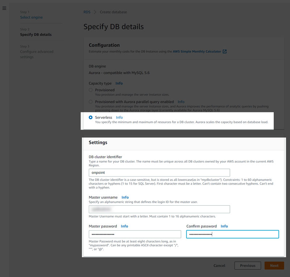This screenshot has height=277, width=290.
Task: Open Step 2 Specify DB details
Action: (36, 34)
